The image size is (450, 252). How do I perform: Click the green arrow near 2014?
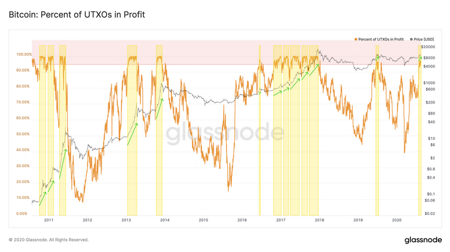point(160,108)
